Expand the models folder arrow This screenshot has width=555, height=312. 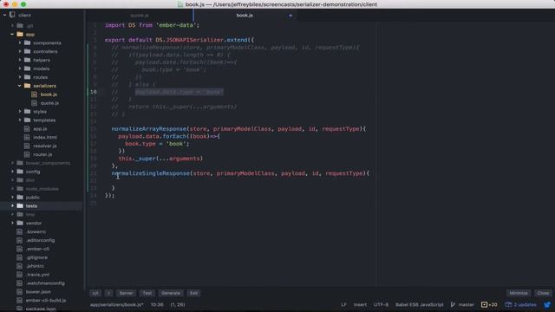[x=20, y=68]
